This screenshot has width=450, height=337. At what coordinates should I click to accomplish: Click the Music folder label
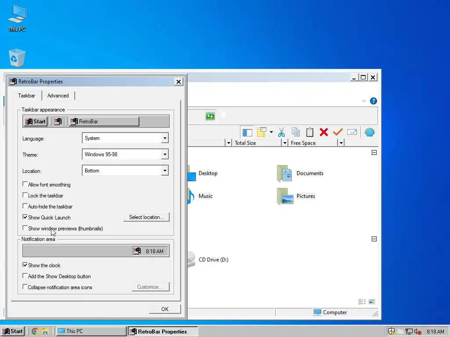(206, 196)
